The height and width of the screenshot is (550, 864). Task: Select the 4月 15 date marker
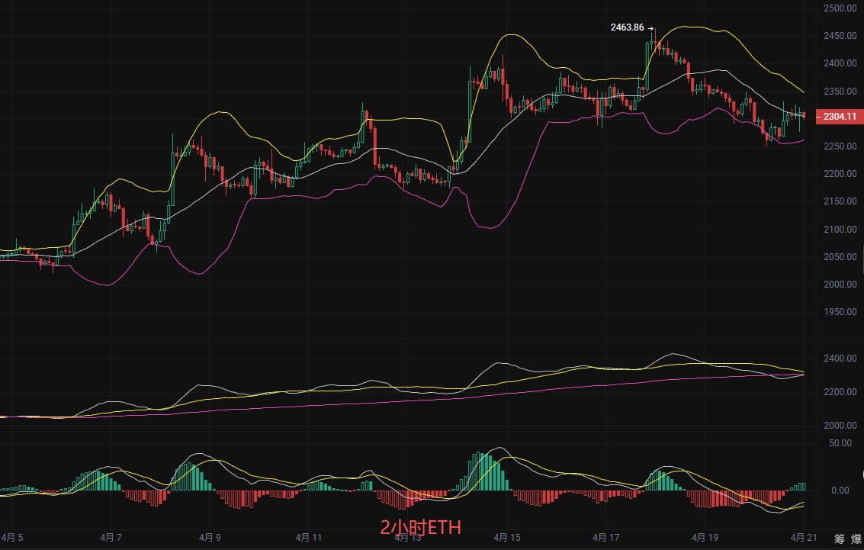(507, 538)
